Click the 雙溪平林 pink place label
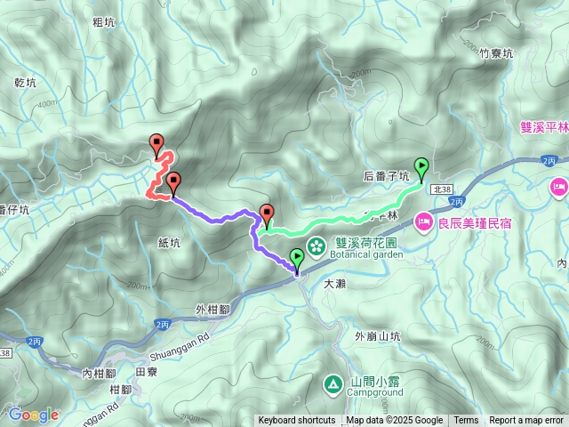569x427 pixels. (544, 127)
